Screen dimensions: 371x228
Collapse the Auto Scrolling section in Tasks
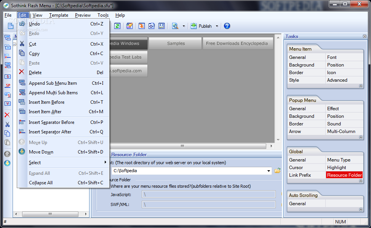click(x=361, y=210)
